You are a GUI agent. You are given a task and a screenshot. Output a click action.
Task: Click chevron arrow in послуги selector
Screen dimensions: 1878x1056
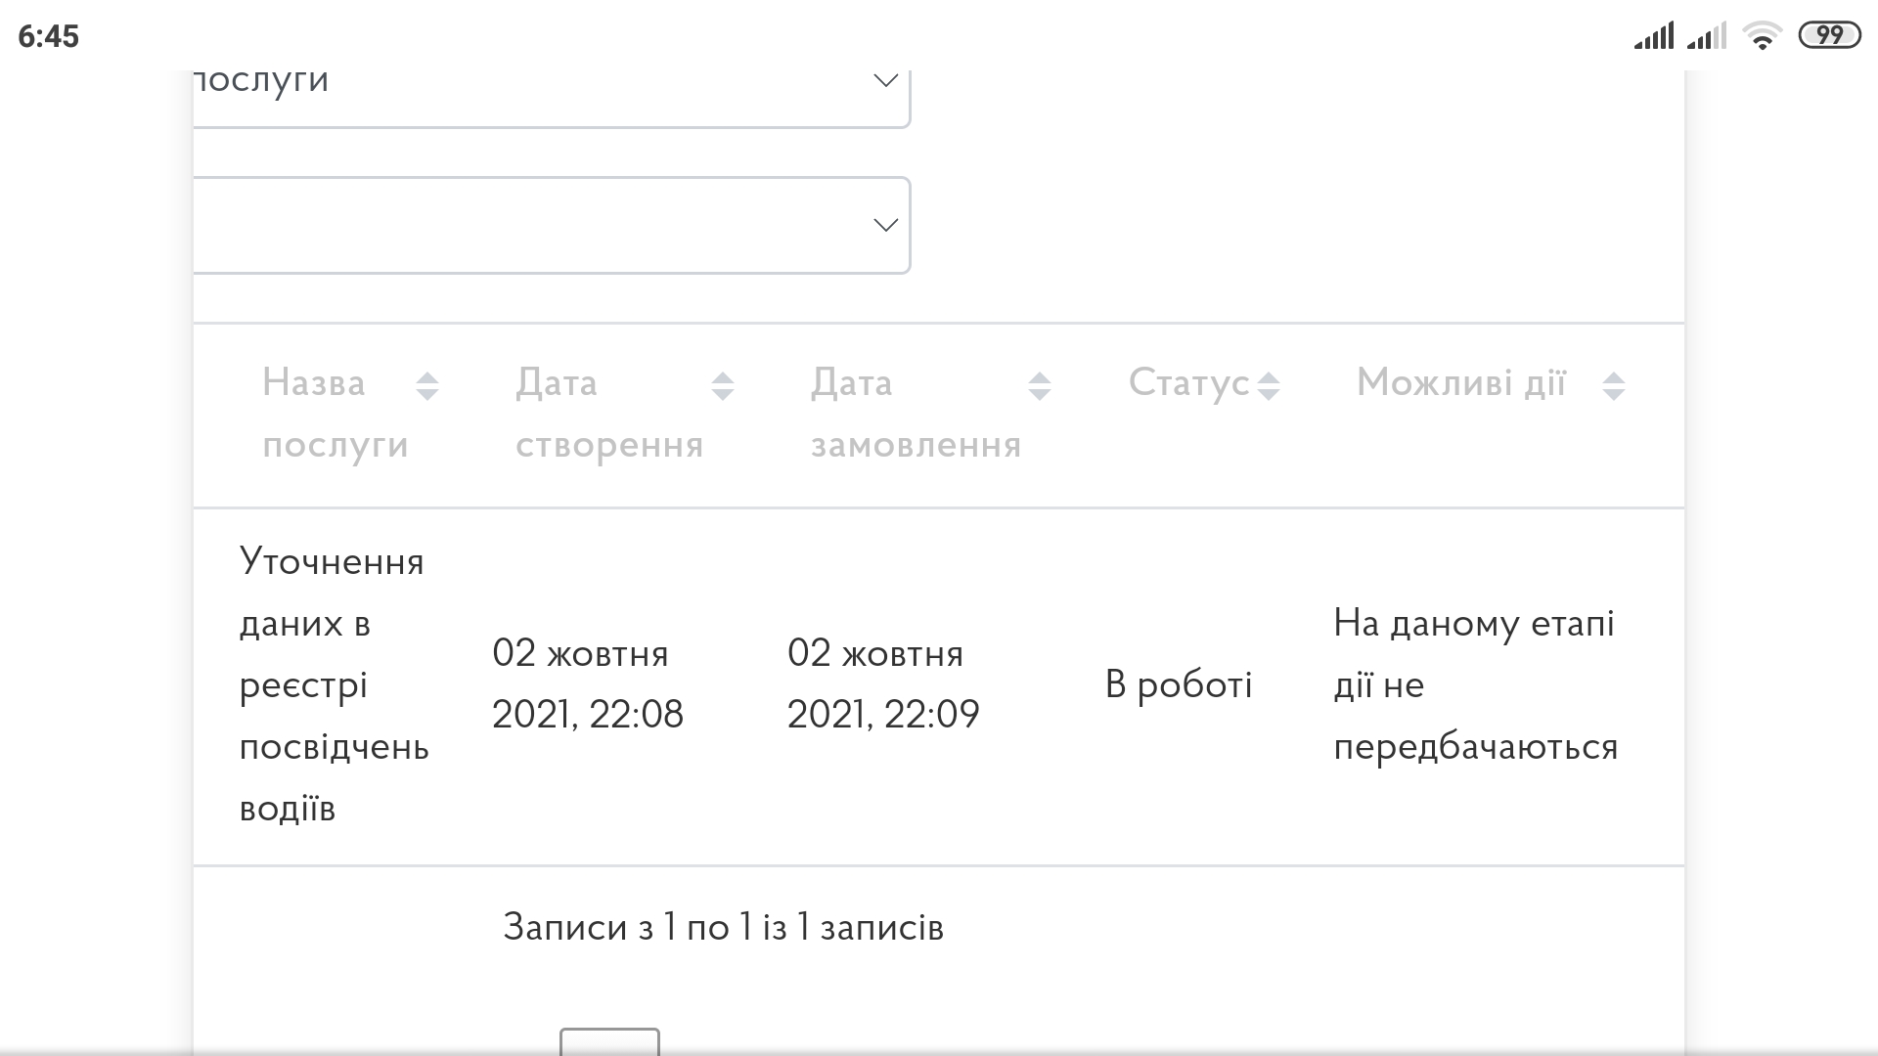(x=885, y=80)
